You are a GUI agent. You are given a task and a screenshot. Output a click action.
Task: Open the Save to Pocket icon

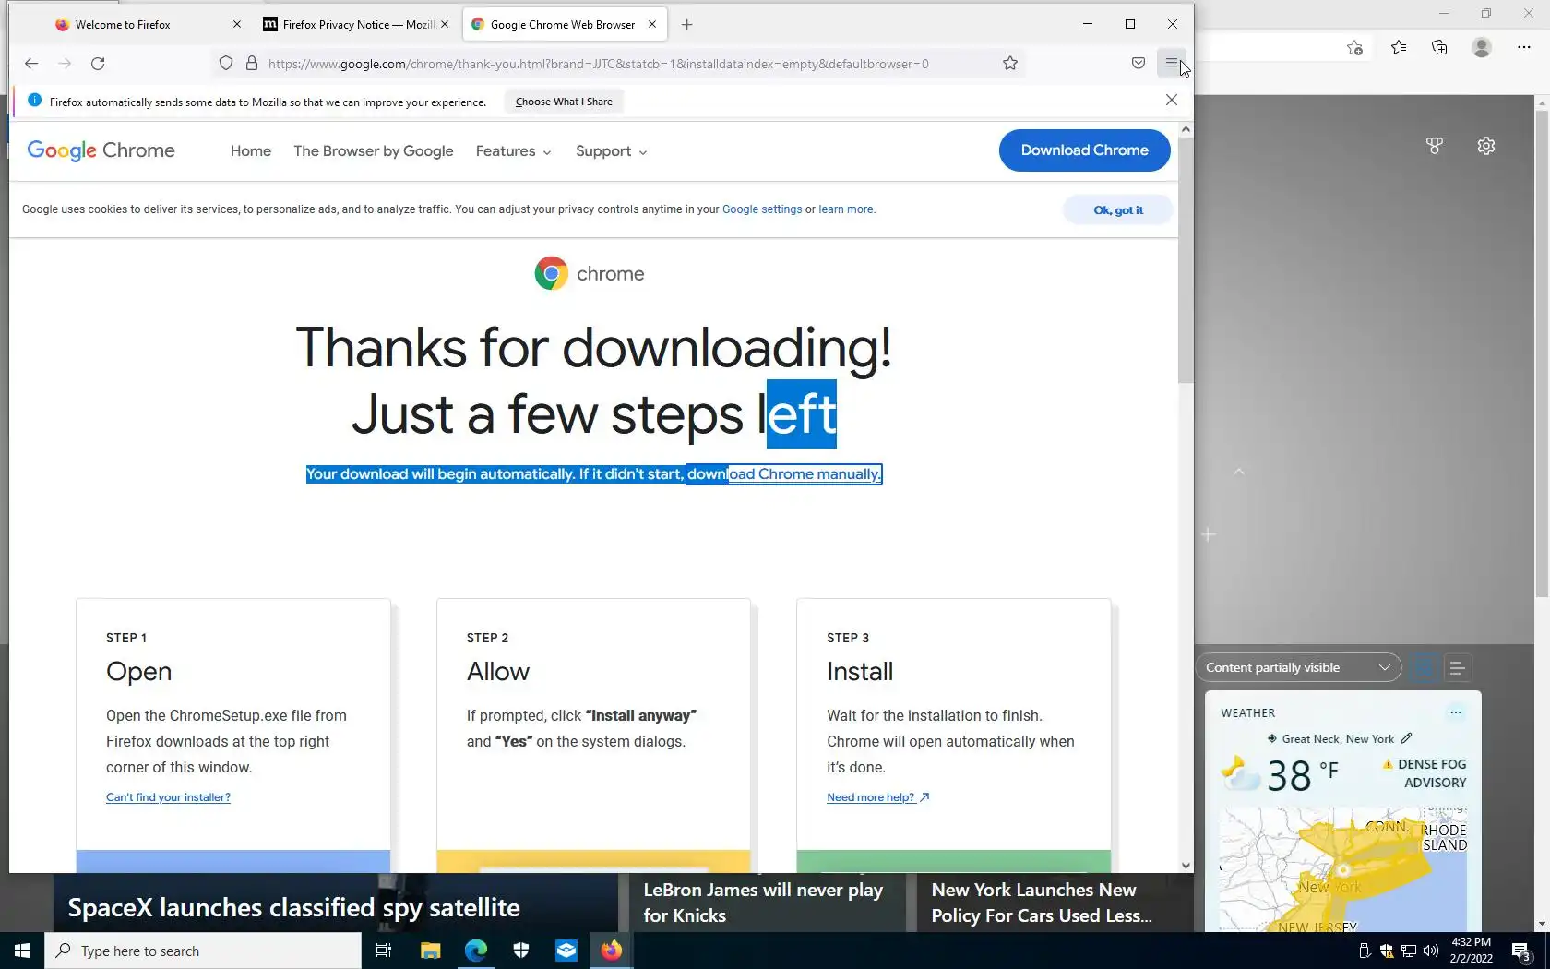[1139, 64]
